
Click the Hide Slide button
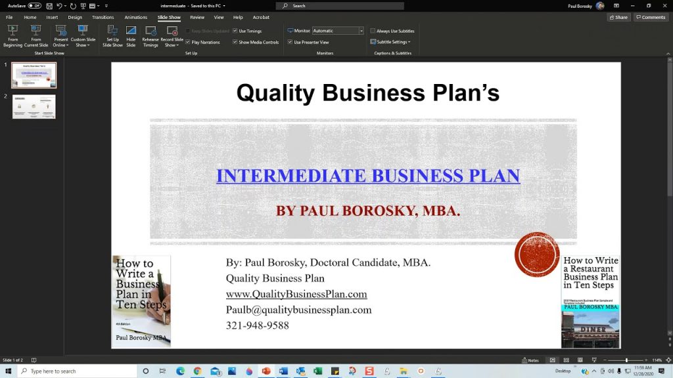[x=131, y=36]
